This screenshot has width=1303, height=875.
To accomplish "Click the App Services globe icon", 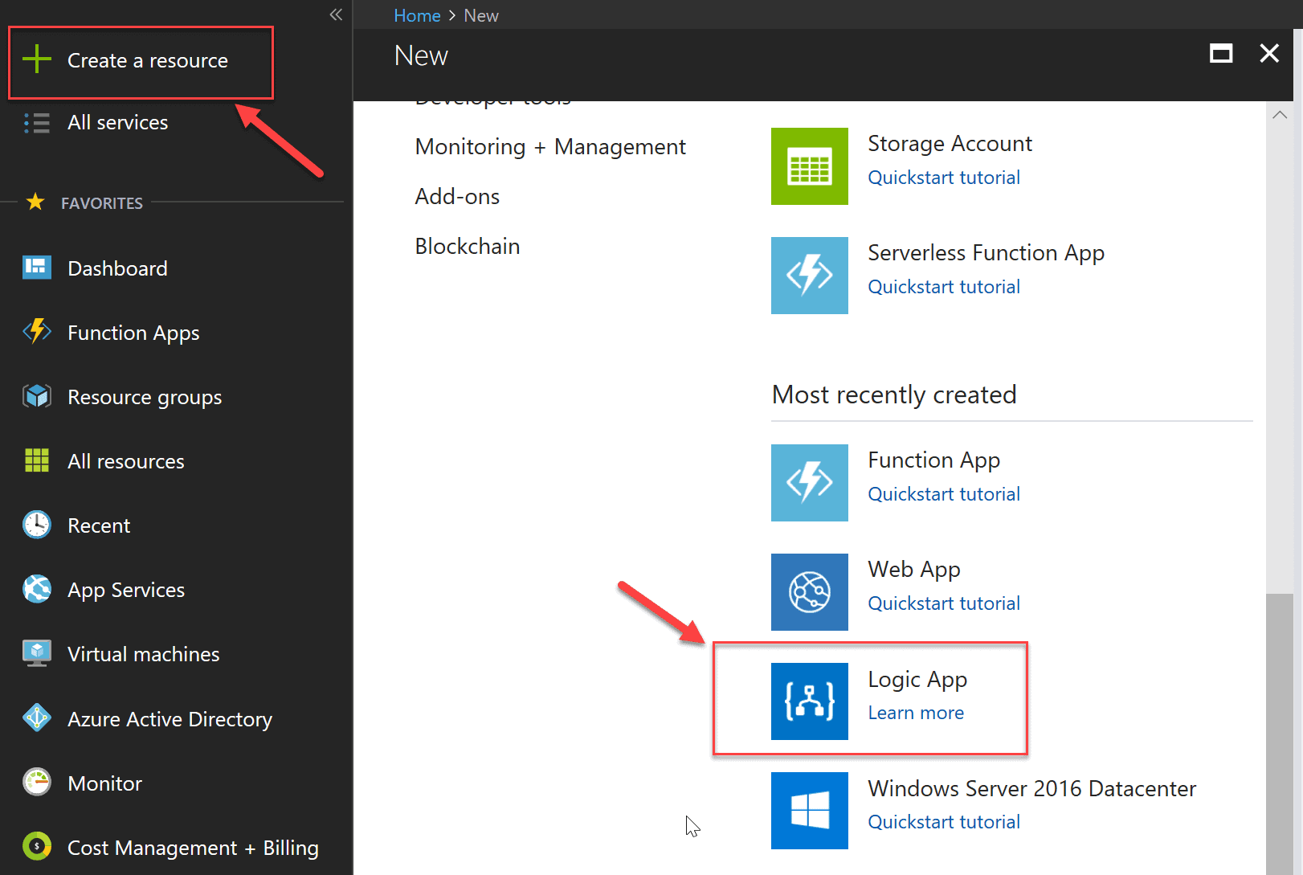I will click(37, 589).
